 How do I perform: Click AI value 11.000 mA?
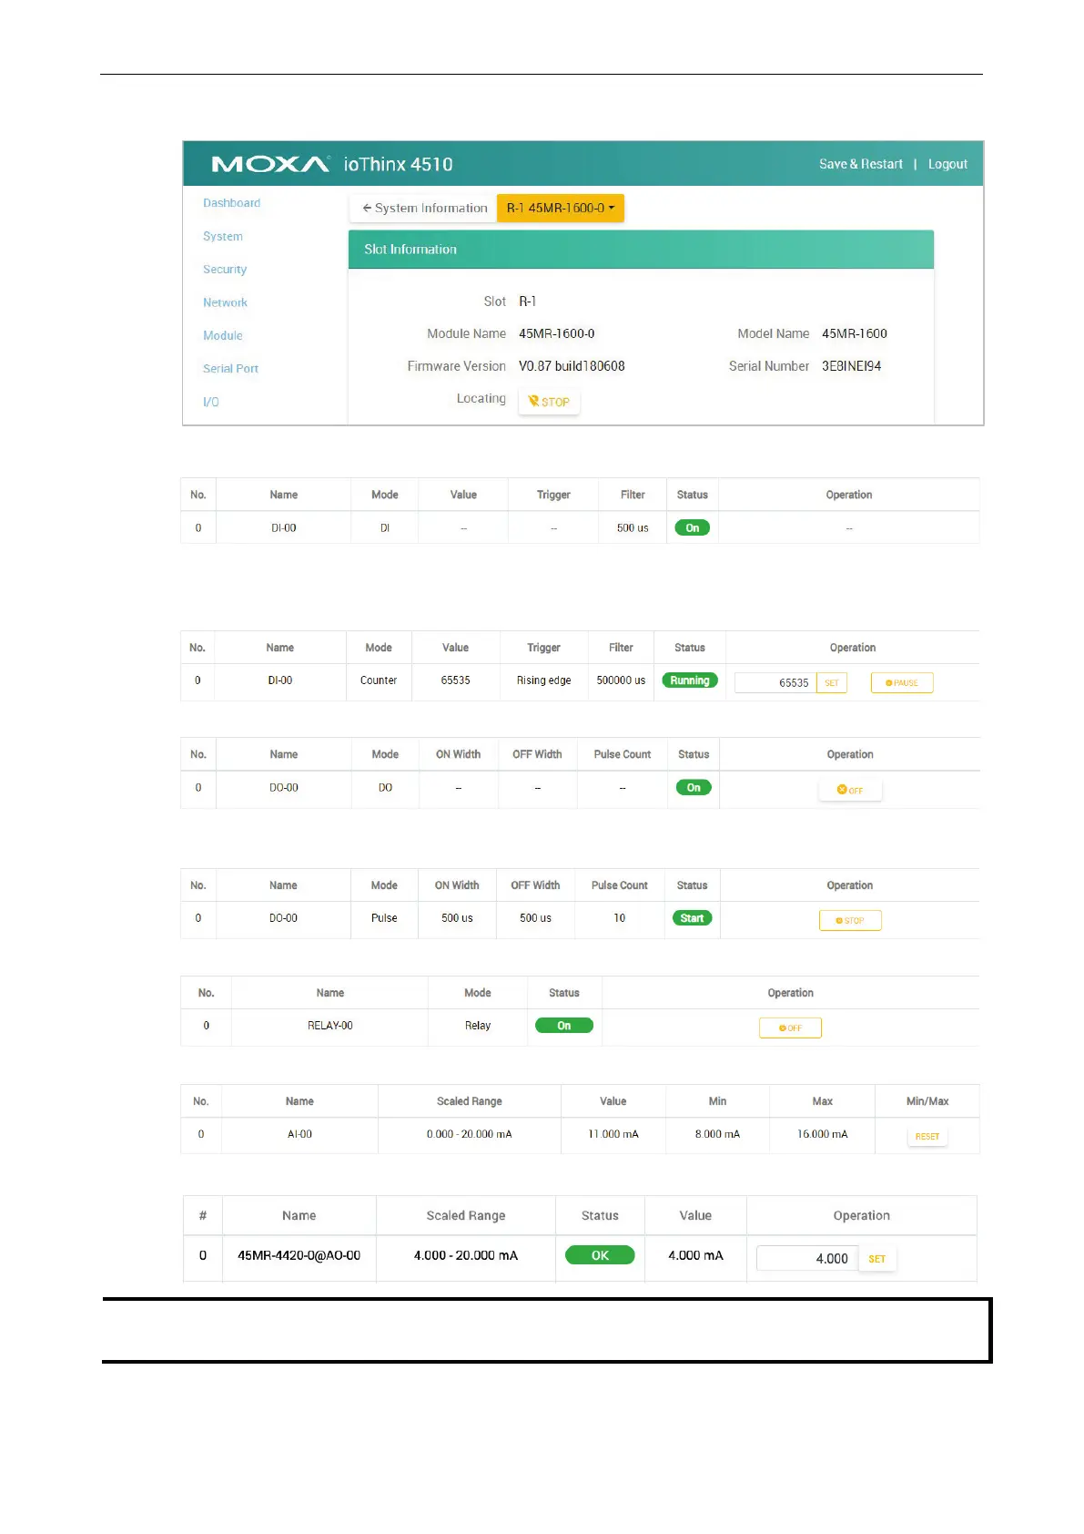(613, 1134)
